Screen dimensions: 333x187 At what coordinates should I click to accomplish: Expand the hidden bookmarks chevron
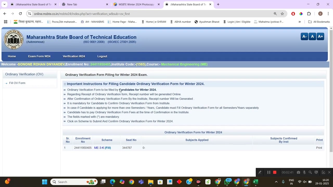coord(299,22)
